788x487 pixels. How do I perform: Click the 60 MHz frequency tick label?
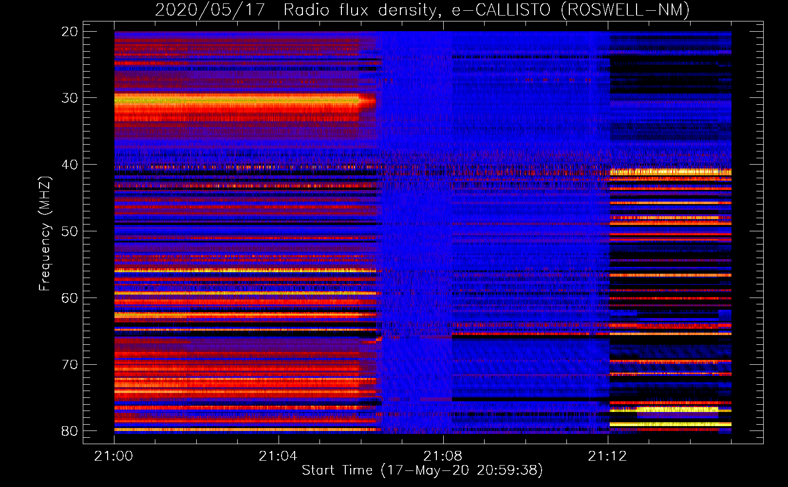[70, 298]
